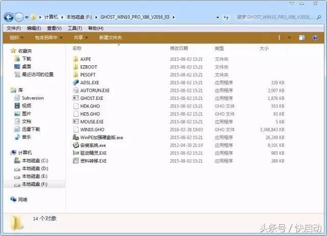Open the 工具(T) menu

tap(75, 28)
